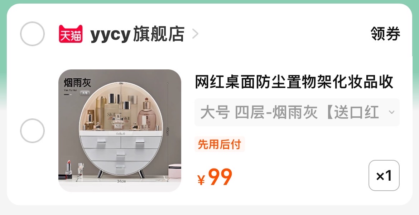Open the yycy旗舰店 store page
419x215 pixels.
138,34
